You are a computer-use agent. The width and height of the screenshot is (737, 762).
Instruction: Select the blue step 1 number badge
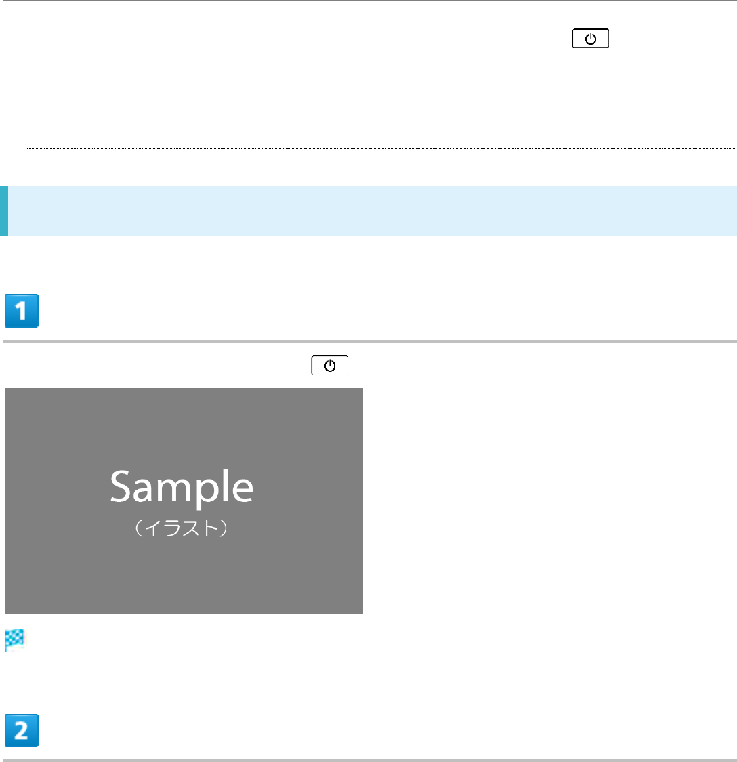coord(22,311)
